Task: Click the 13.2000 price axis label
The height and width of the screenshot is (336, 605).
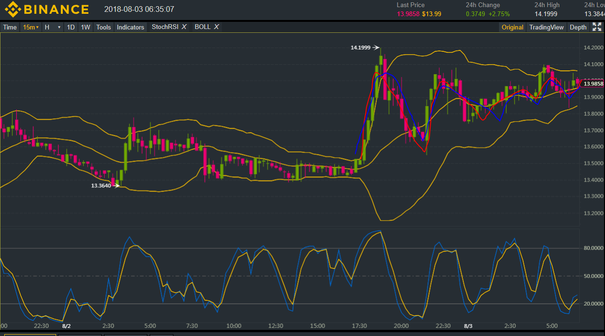Action: click(x=593, y=213)
